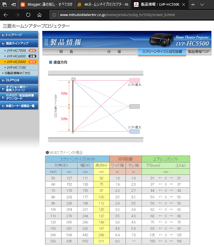Open カタログ／取扱説明書ダウンロード sidebar item
The image size is (214, 247).
click(x=19, y=97)
